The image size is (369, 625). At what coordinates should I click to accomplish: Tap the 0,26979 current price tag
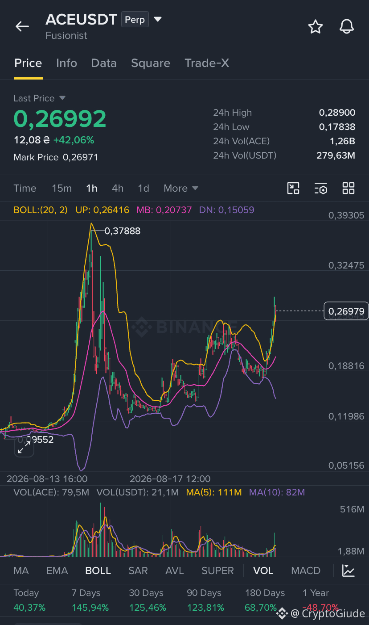[x=346, y=311]
